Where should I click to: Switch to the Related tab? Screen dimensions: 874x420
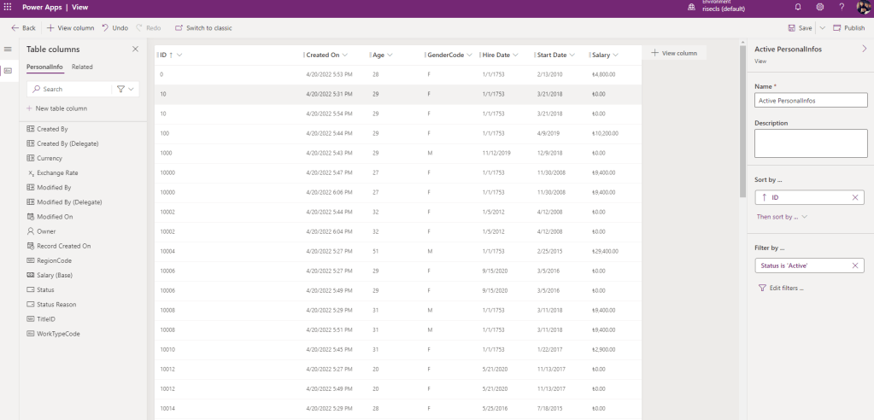(x=82, y=67)
